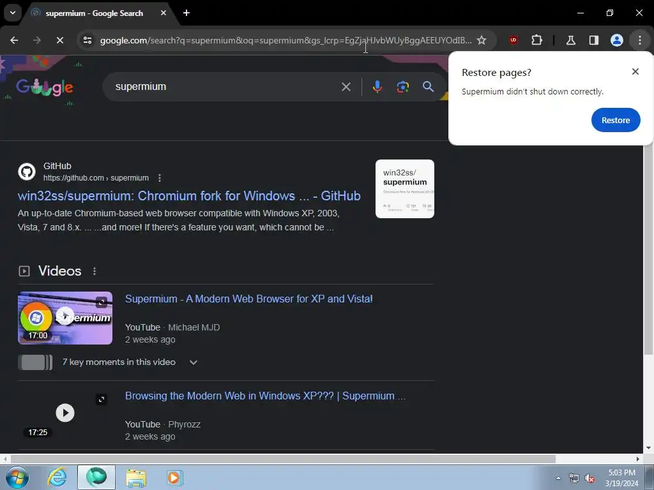Close the supermium Google Search tab
Screen dimensions: 654x490
pos(163,13)
